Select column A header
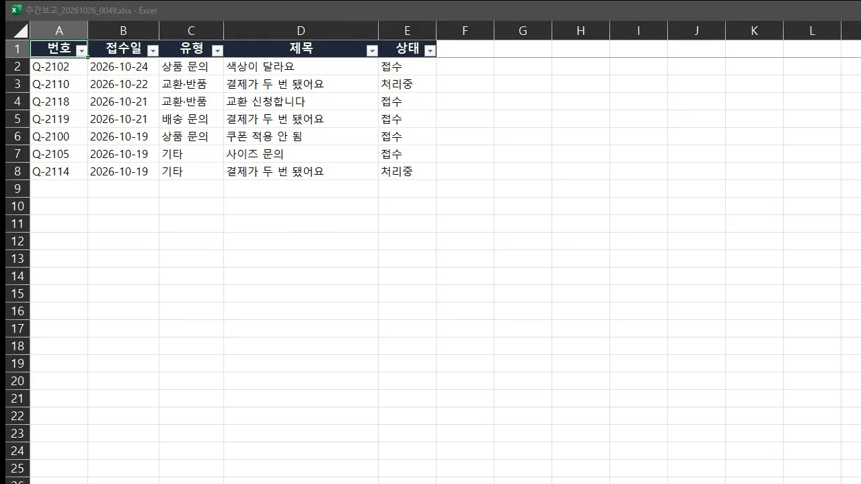 (x=59, y=30)
